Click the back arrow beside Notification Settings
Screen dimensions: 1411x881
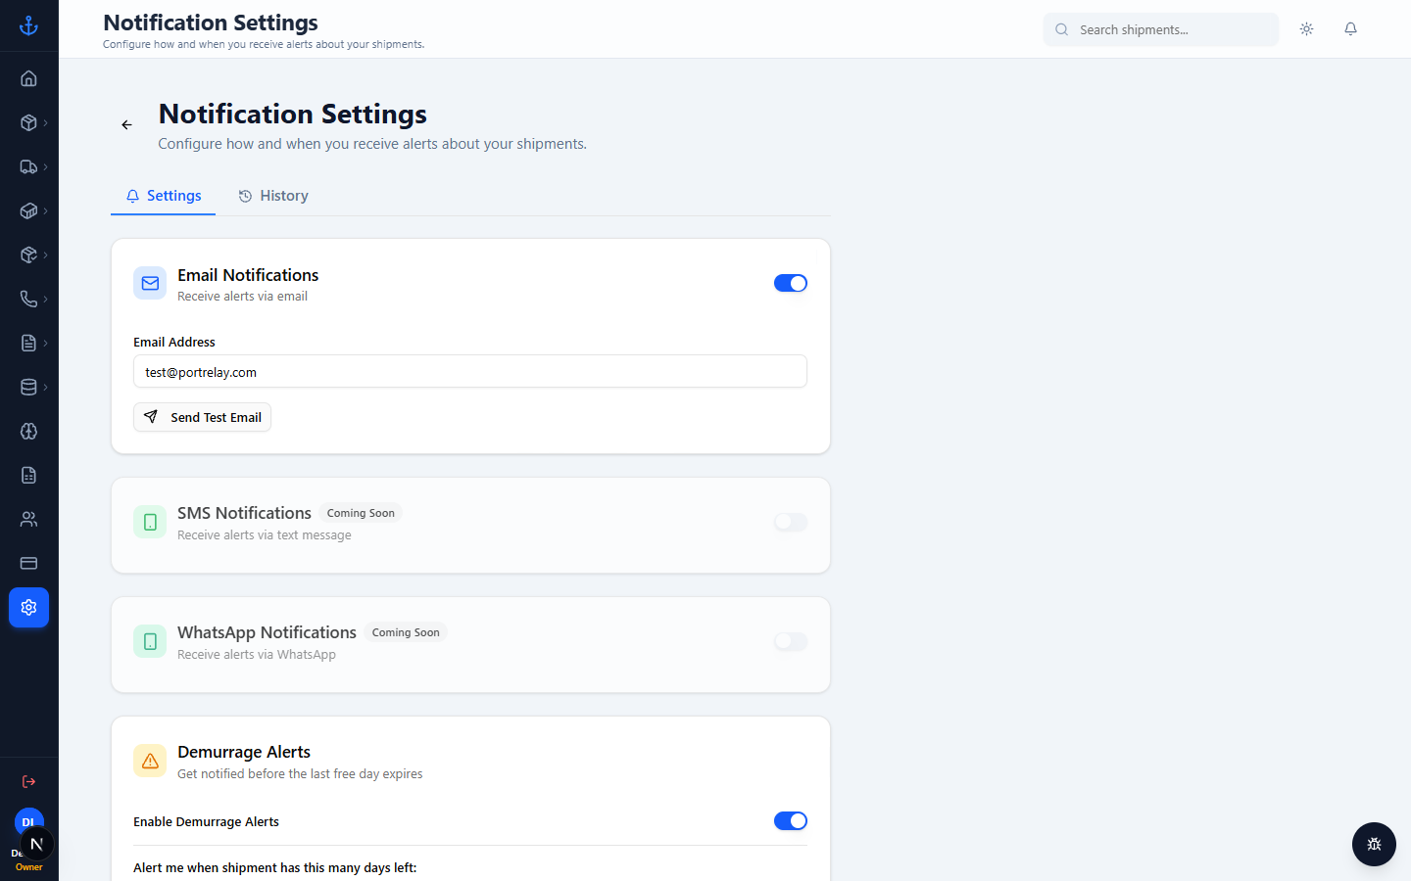pos(126,124)
